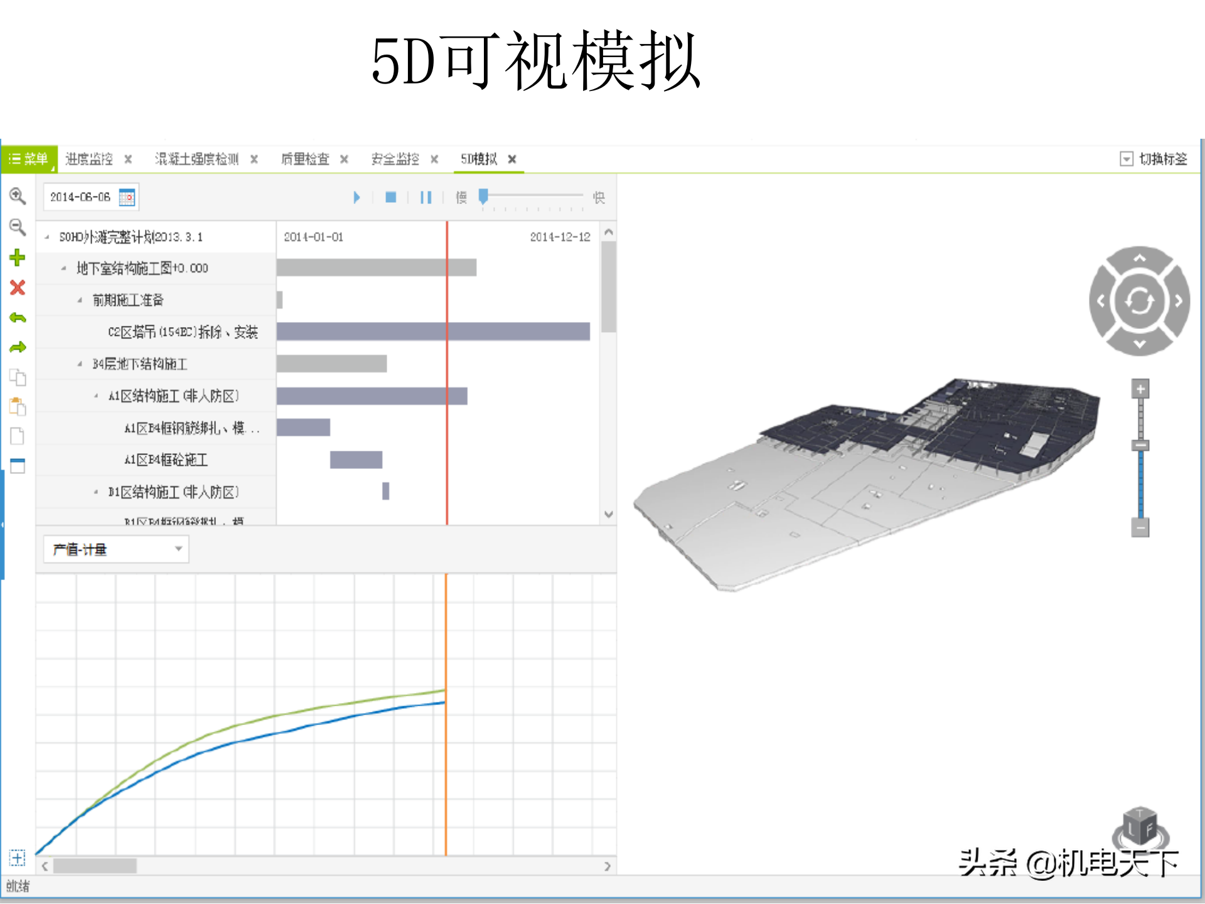Viewport: 1205px width, 904px height.
Task: Click the green plus add icon
Action: (17, 257)
